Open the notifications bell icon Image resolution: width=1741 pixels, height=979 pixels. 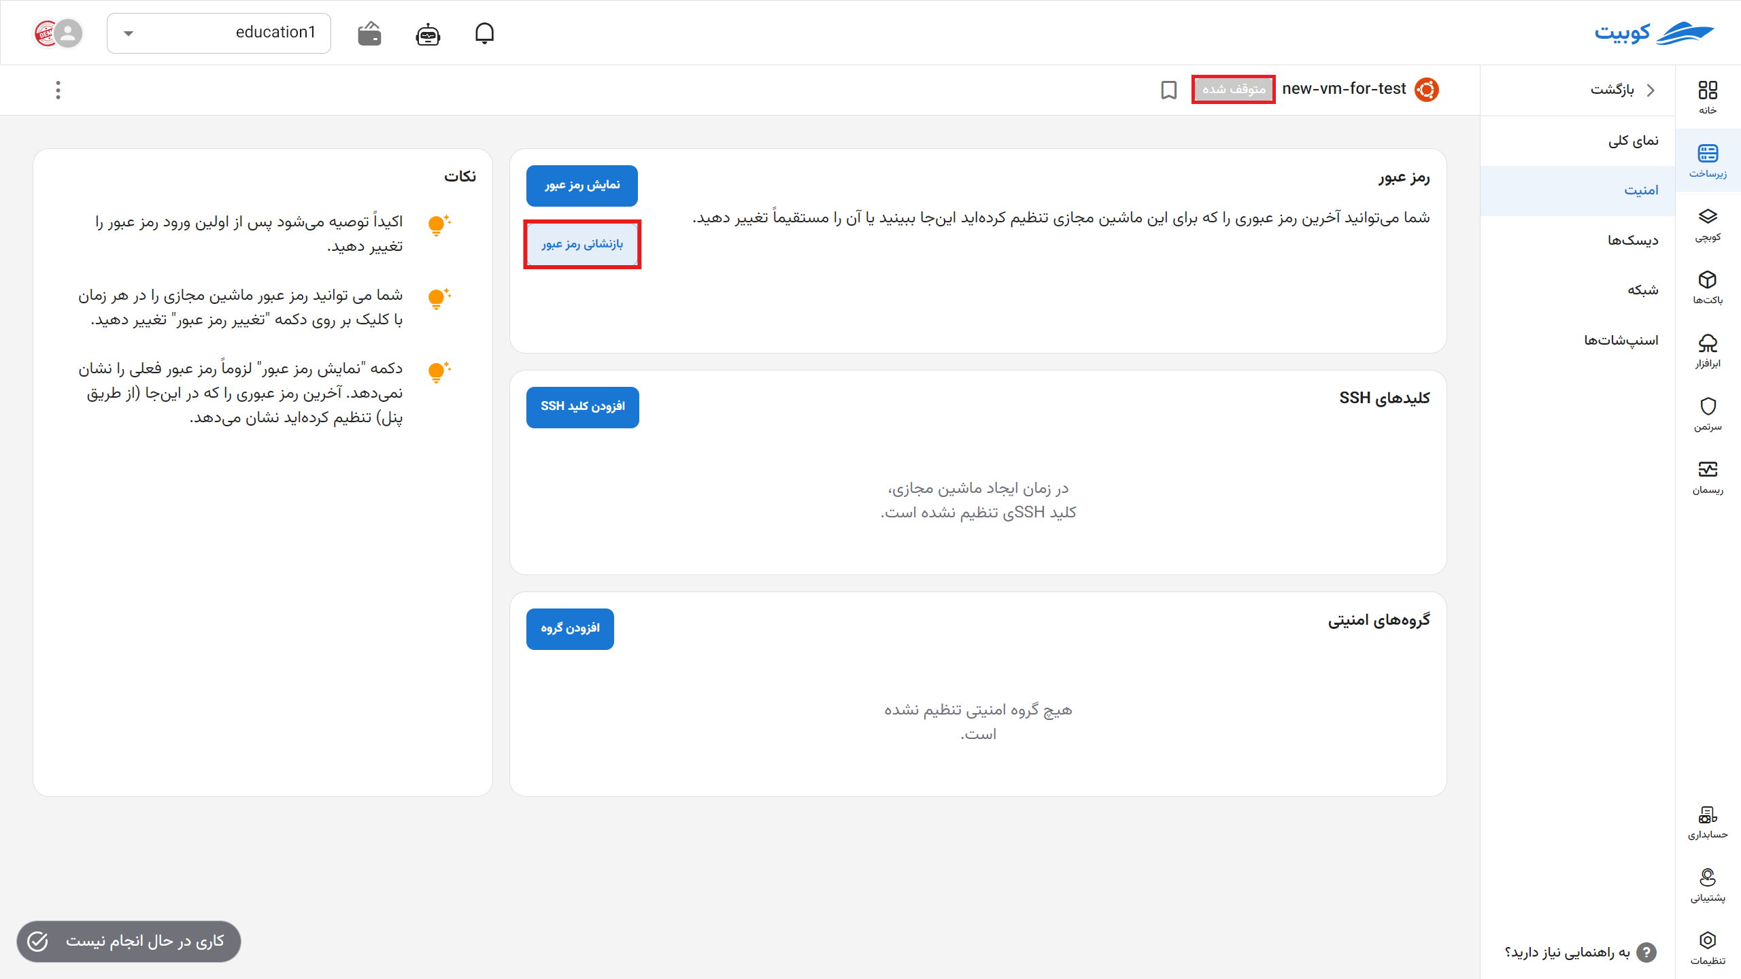click(484, 33)
